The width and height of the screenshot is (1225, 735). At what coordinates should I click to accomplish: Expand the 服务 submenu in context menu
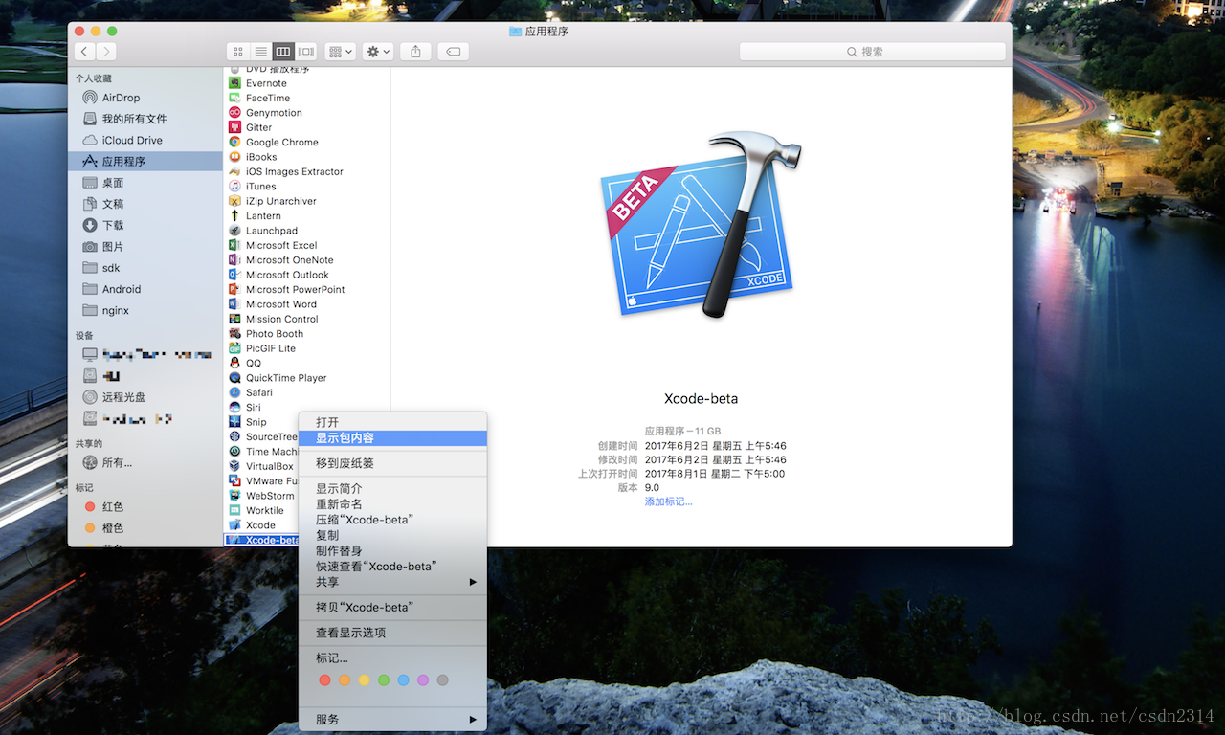coord(392,719)
